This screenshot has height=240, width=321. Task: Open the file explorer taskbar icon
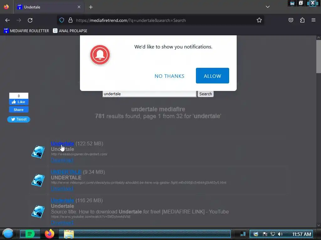69,234
